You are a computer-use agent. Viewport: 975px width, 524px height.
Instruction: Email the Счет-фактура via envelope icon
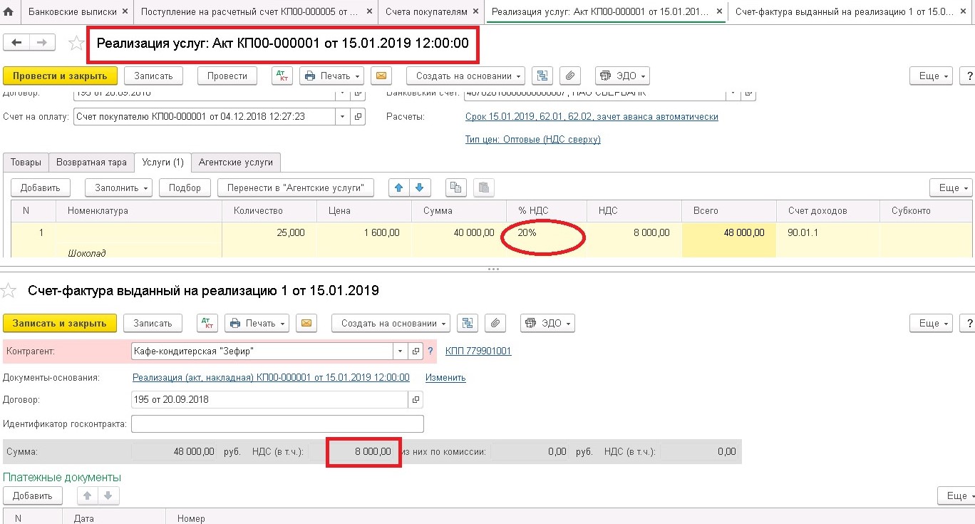pos(306,324)
